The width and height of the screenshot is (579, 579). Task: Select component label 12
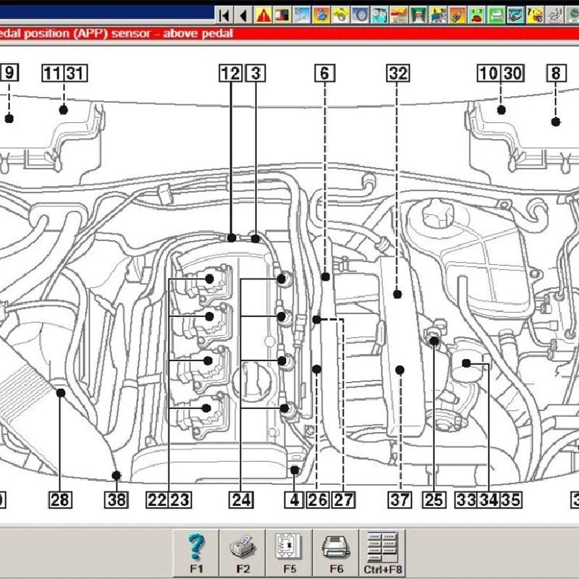click(x=231, y=73)
